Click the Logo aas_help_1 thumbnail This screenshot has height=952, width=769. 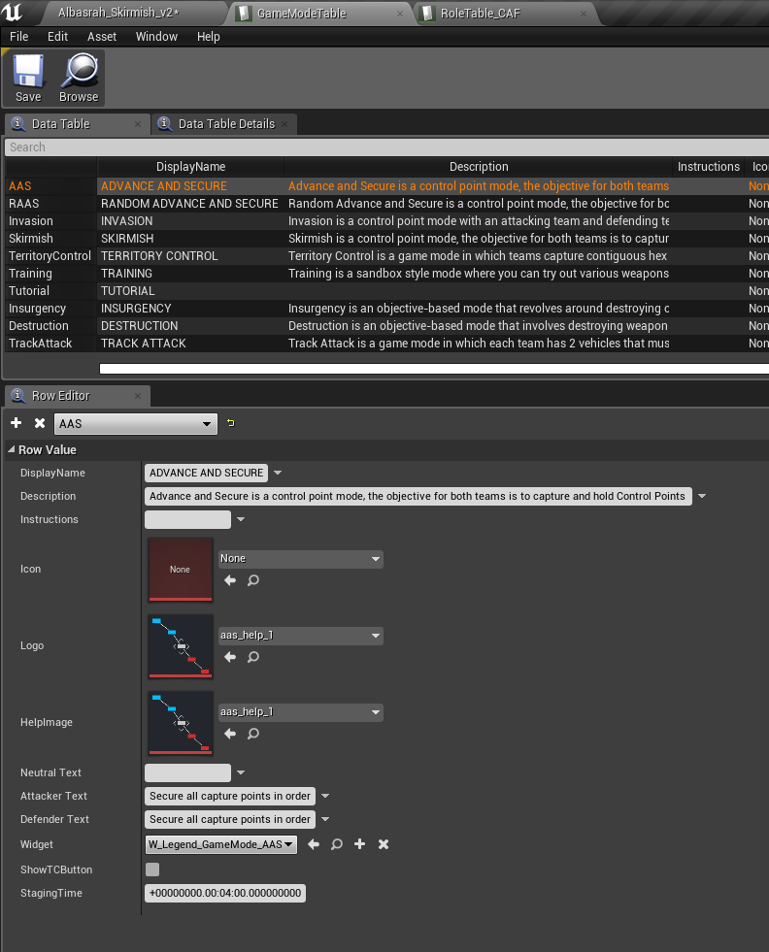(180, 645)
